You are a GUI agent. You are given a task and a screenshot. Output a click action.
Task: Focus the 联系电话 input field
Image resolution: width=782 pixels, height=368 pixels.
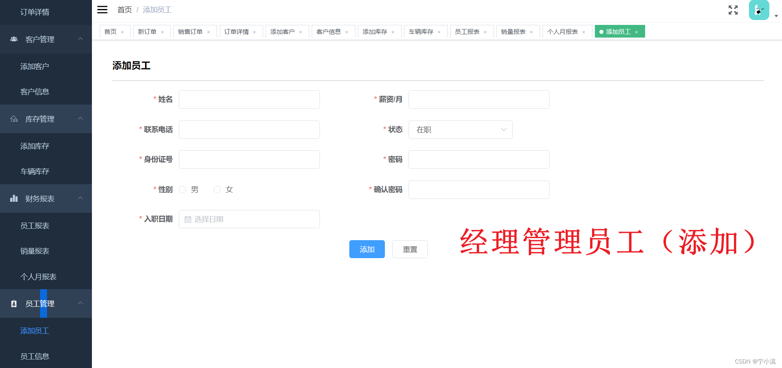coord(249,129)
